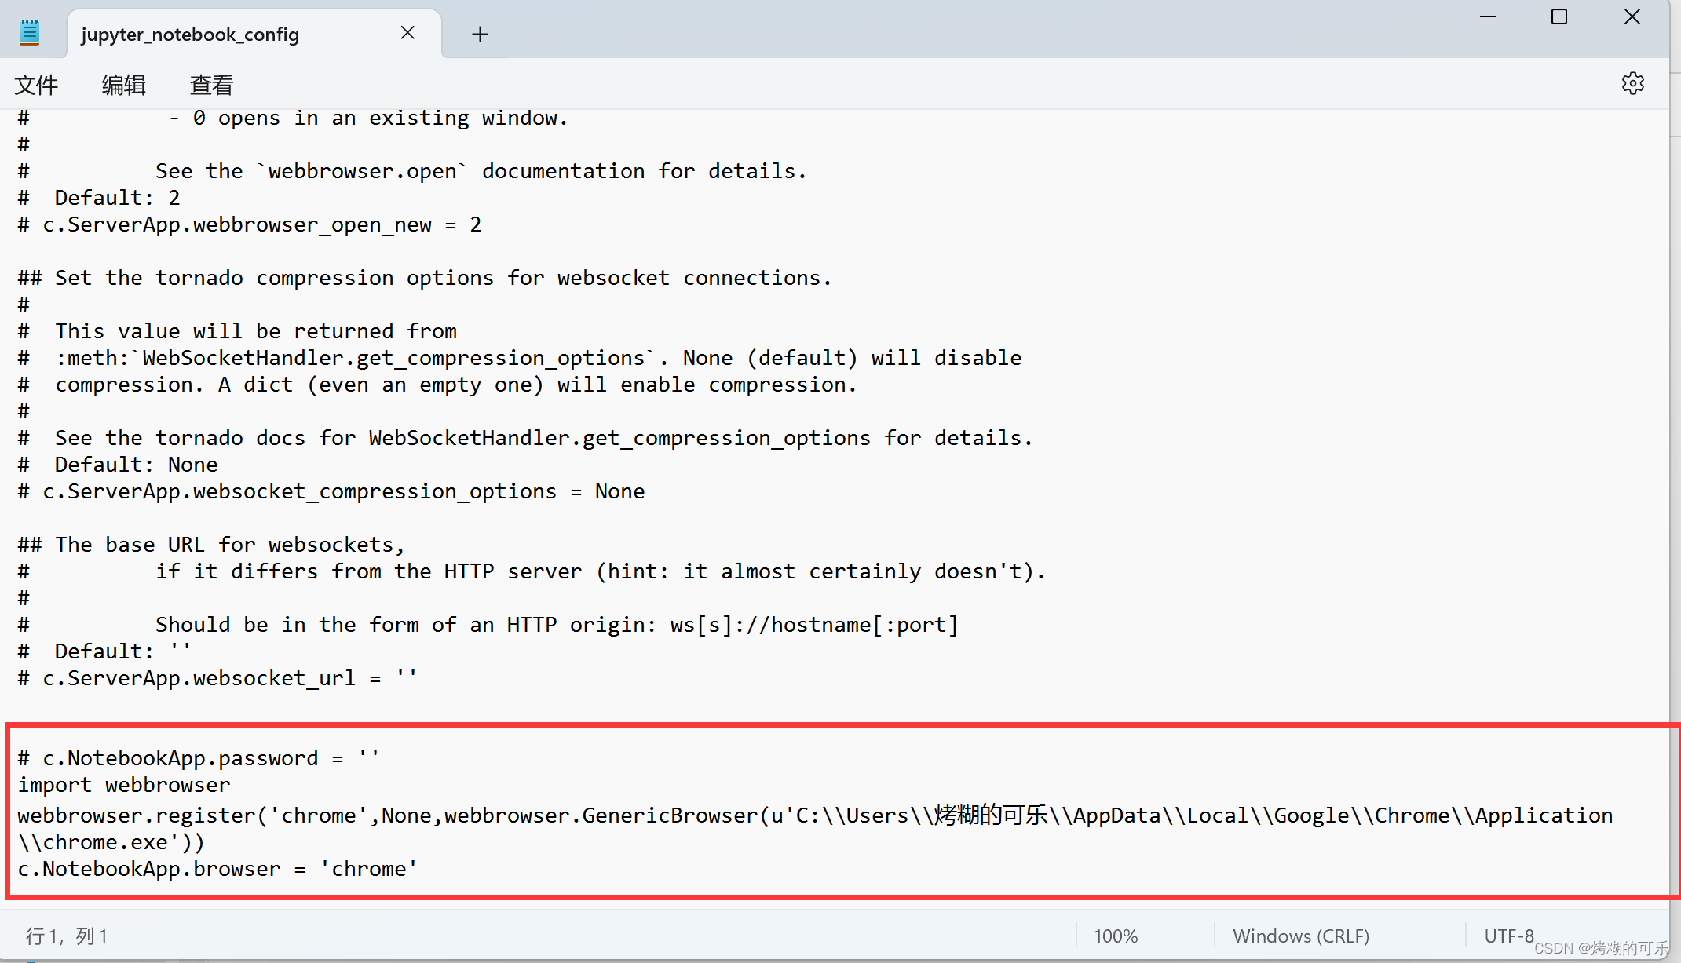
Task: Change encoding via the UTF-8 status item
Action: coord(1509,936)
